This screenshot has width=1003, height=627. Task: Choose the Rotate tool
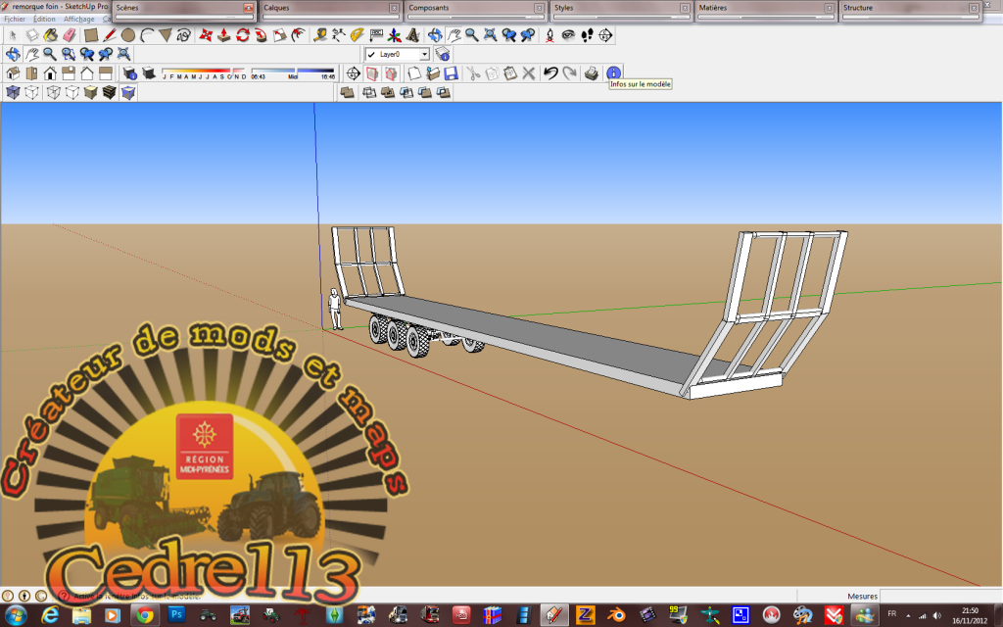(x=243, y=35)
